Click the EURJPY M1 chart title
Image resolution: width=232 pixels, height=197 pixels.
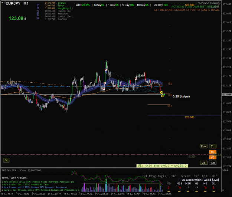pyautogui.click(x=17, y=3)
